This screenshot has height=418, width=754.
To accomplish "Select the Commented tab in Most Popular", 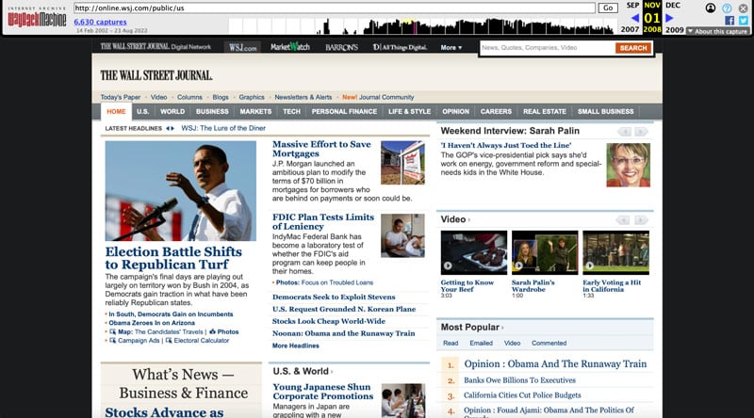I will point(549,343).
